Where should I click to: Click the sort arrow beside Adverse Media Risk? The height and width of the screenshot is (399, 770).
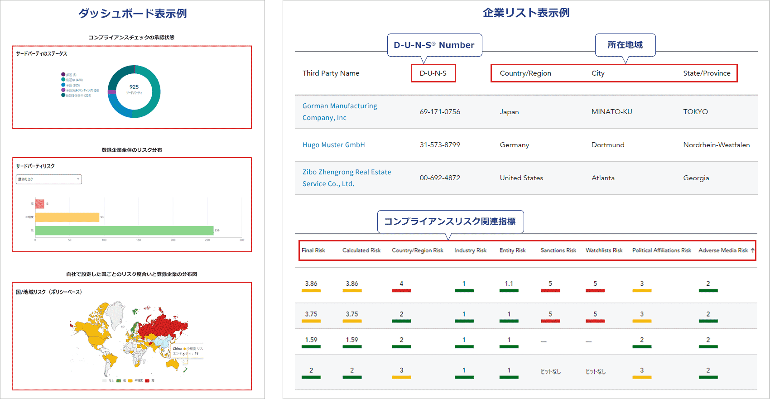(x=752, y=250)
